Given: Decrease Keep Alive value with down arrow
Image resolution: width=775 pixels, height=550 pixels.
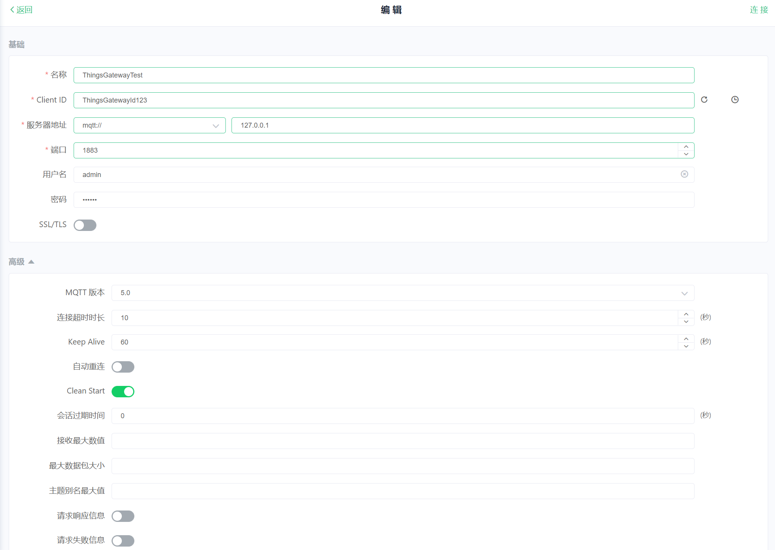Looking at the screenshot, I should [x=686, y=346].
